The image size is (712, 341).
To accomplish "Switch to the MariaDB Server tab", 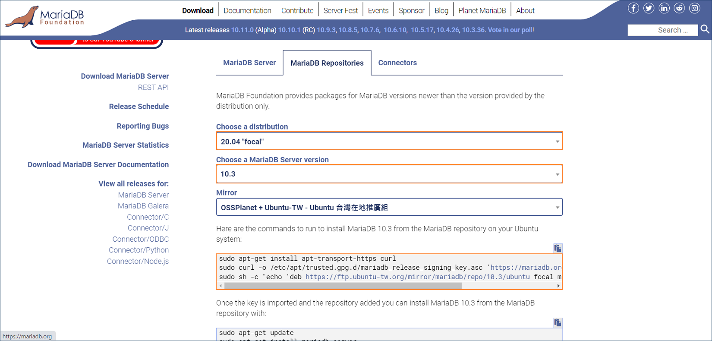I will [249, 63].
